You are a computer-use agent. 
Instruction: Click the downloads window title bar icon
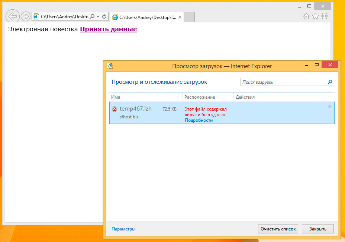(110, 66)
